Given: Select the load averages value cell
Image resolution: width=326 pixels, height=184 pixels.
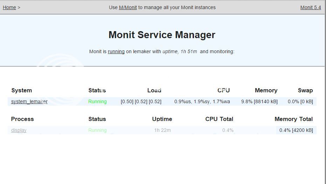Looking at the screenshot, I should (x=141, y=101).
